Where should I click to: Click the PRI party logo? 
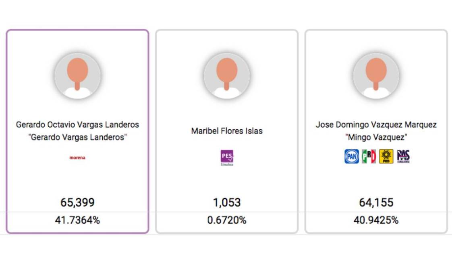coord(369,156)
